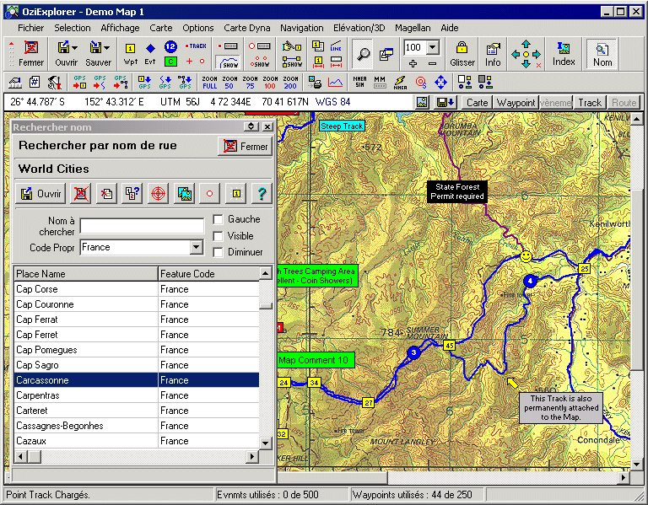Viewport: 648px width, 505px height.
Task: Click the find map pictures icon in search panel
Action: (x=184, y=193)
